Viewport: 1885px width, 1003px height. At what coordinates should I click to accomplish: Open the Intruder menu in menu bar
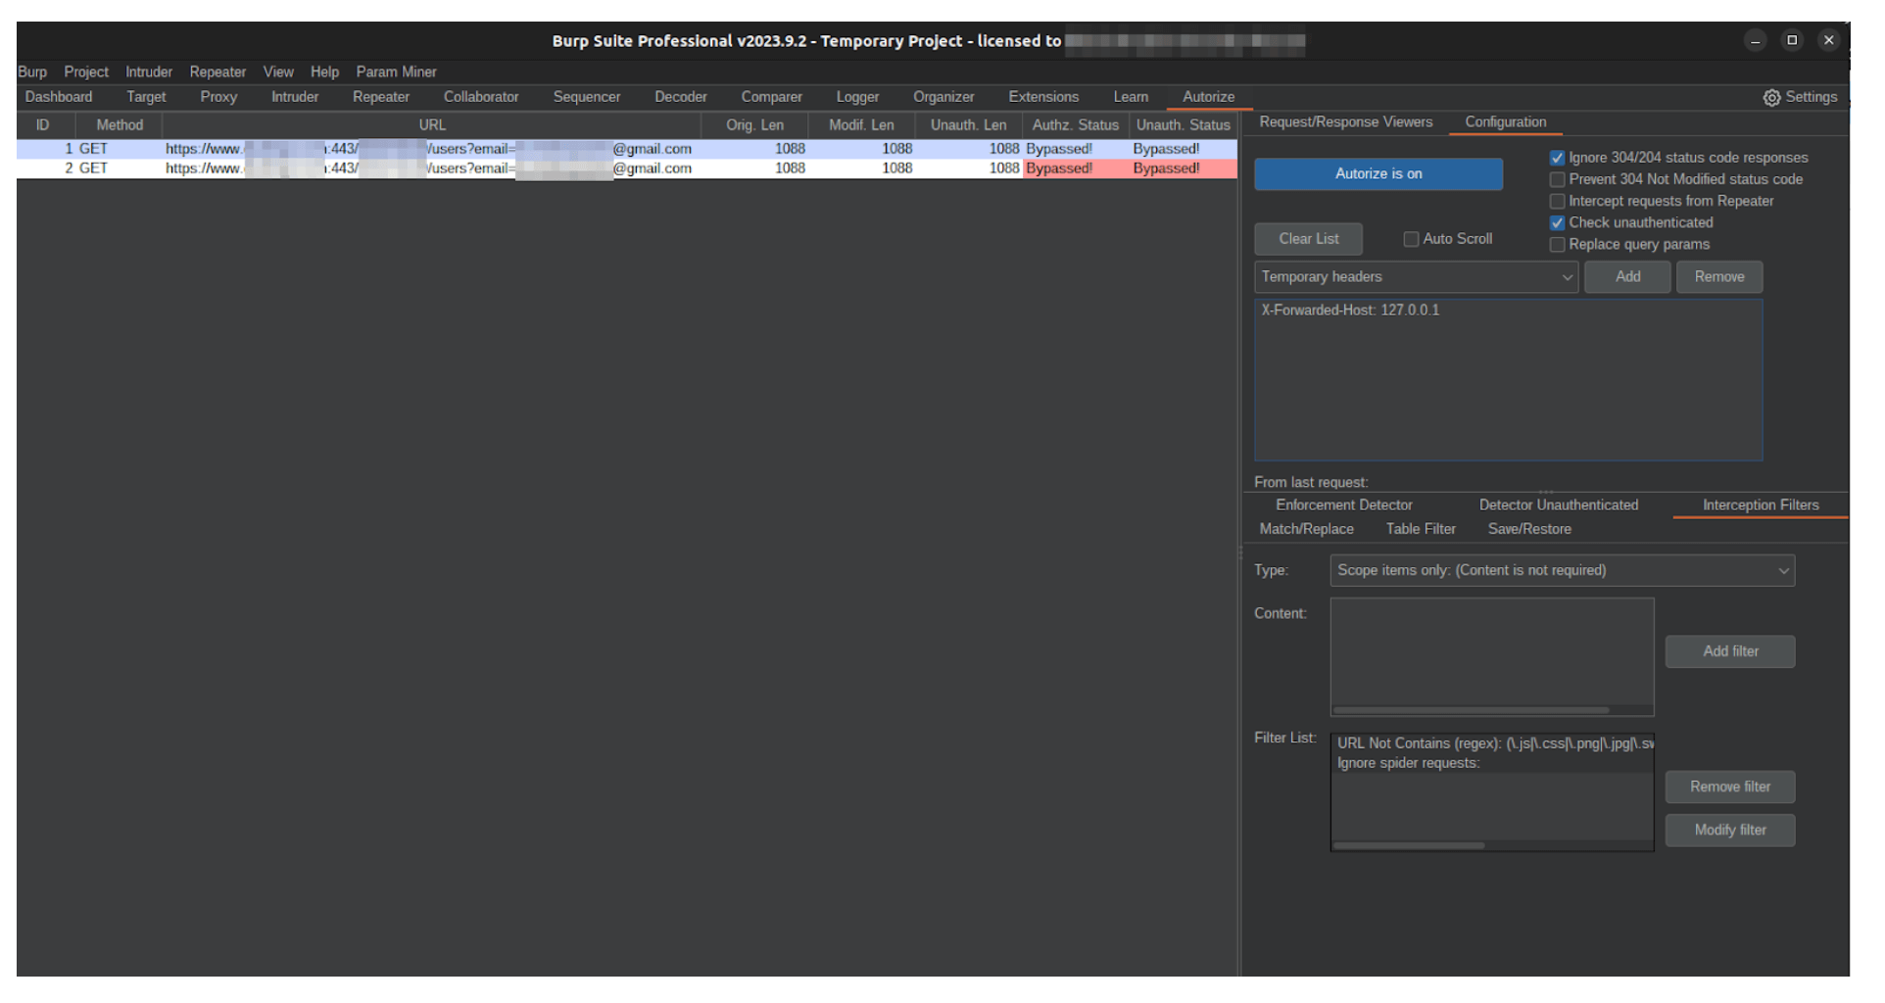(x=150, y=72)
